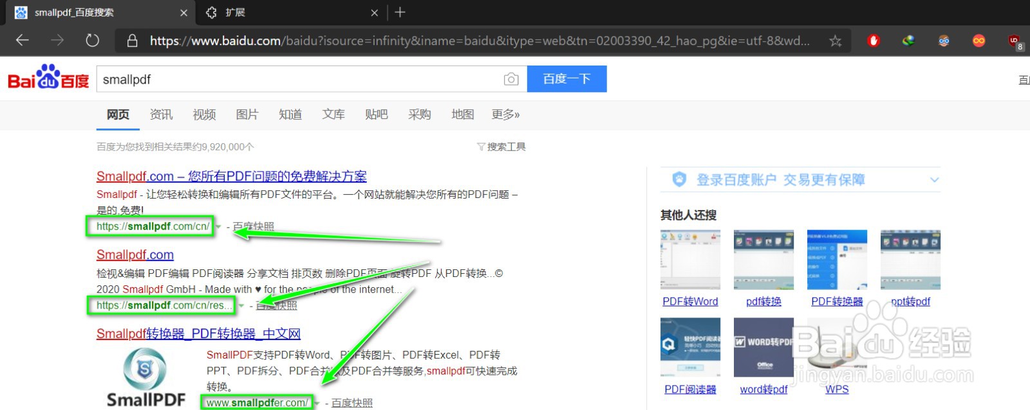The height and width of the screenshot is (410, 1030).
Task: Expand the 更多» menu
Action: coord(506,114)
